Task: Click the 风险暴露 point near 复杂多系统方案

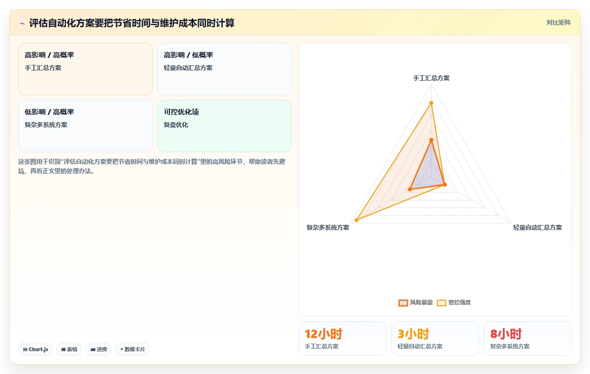Action: click(x=410, y=189)
